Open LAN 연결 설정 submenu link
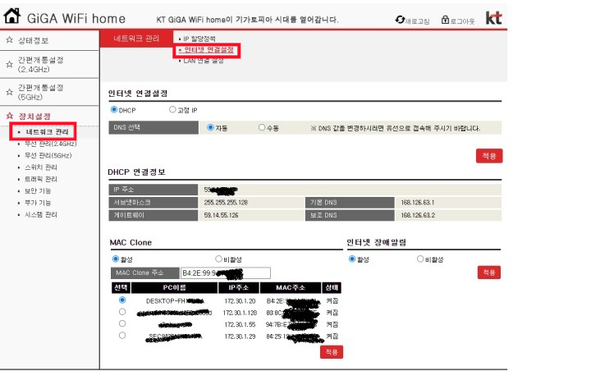The height and width of the screenshot is (371, 591). (204, 61)
